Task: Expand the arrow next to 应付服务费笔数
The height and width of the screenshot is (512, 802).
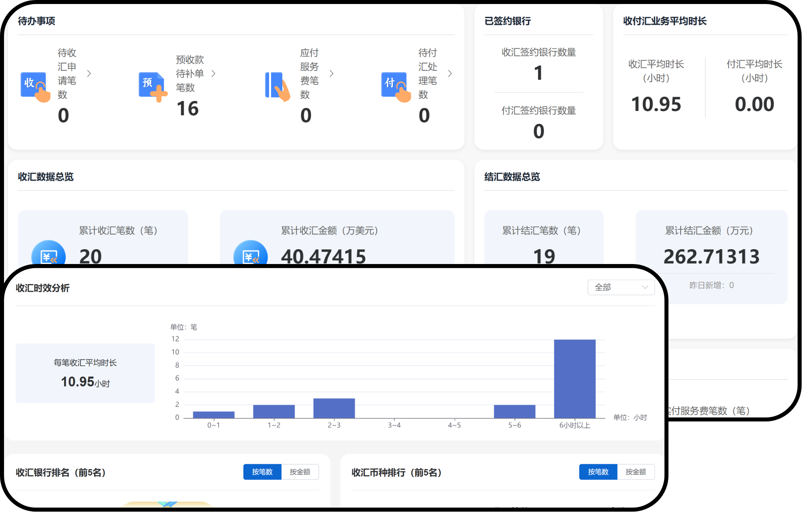Action: coord(331,74)
